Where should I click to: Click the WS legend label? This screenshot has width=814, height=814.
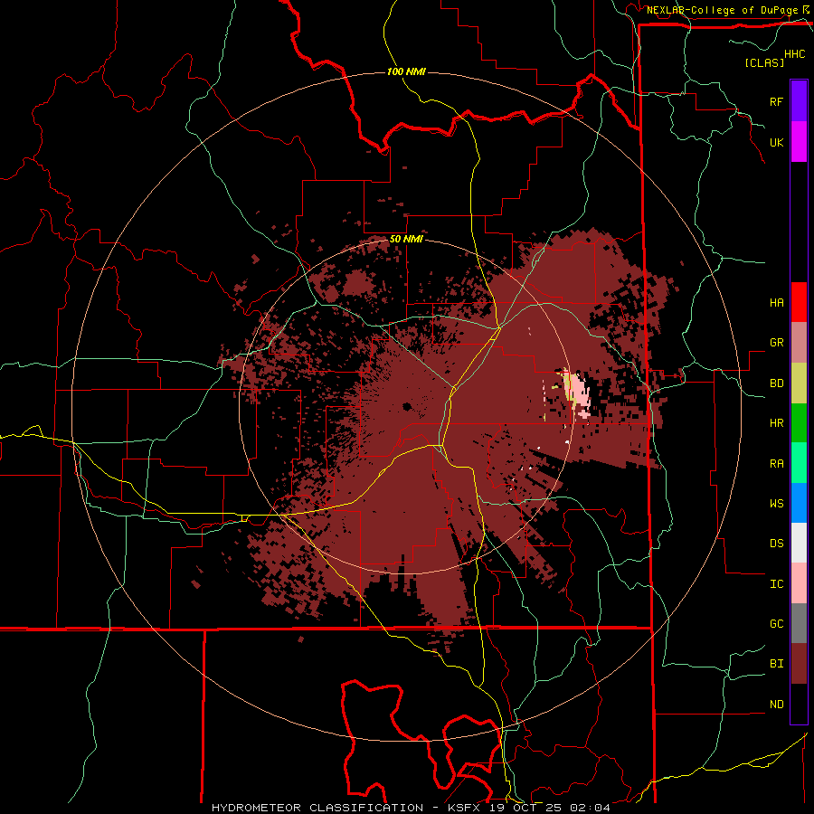coord(776,504)
